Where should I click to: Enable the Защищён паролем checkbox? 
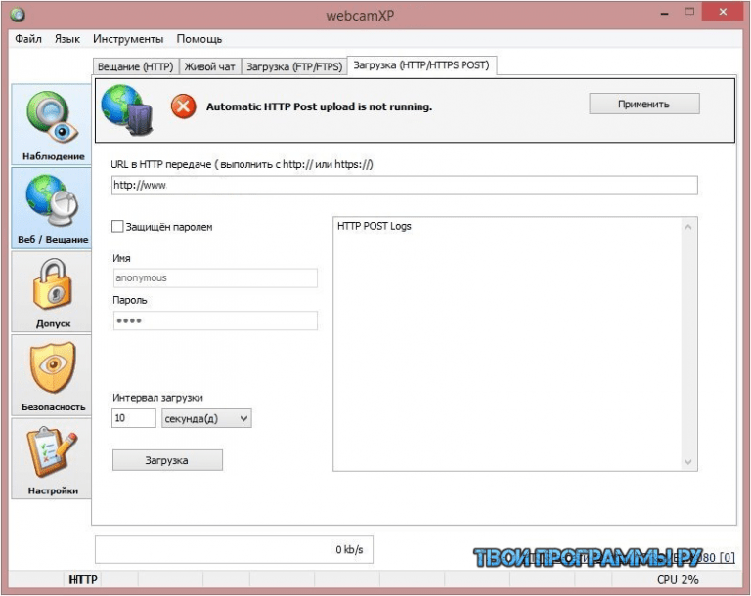118,226
